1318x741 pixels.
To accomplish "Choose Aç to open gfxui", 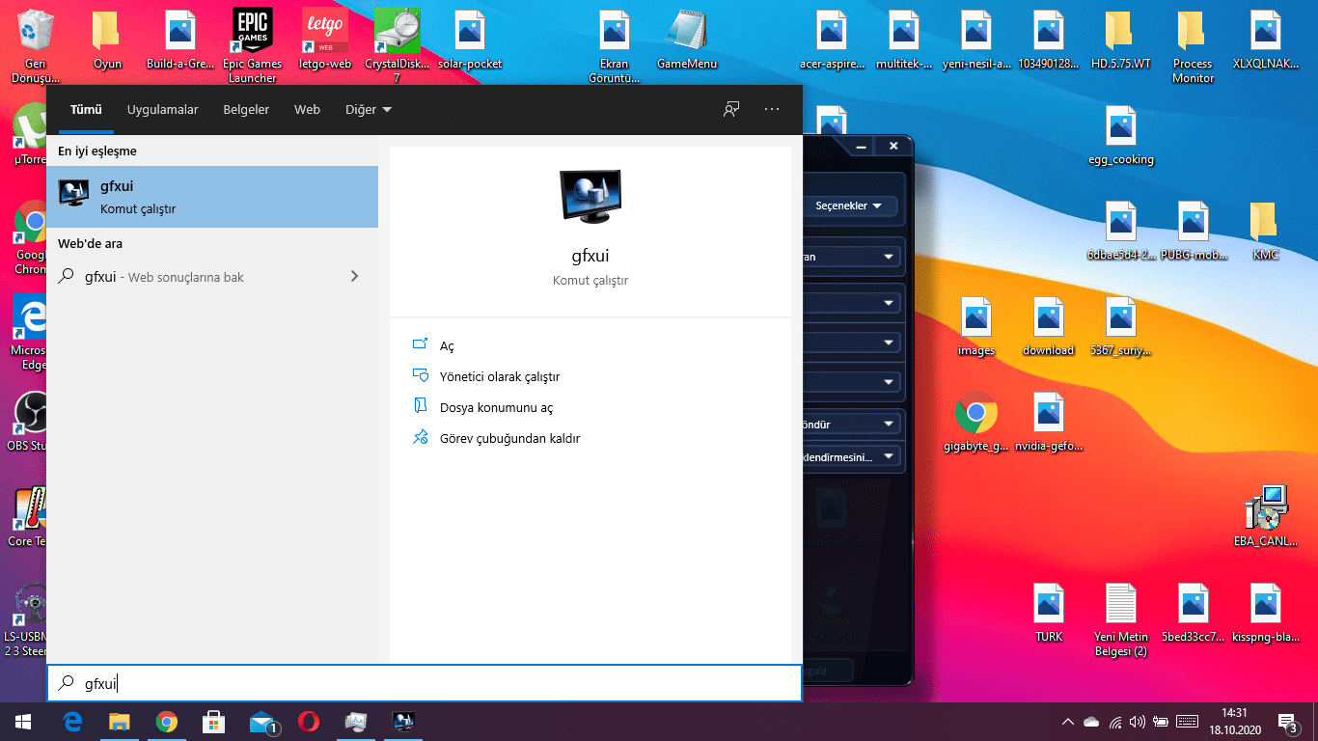I will [447, 345].
